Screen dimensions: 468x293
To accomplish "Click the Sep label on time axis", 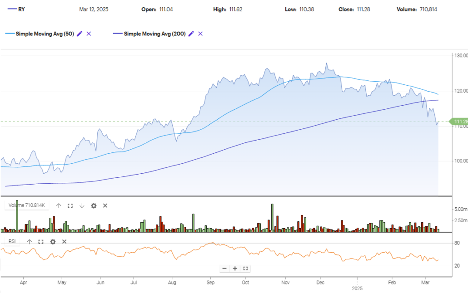I will (210, 283).
